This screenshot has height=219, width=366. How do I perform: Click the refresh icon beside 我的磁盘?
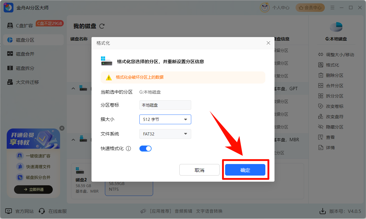pos(102,26)
